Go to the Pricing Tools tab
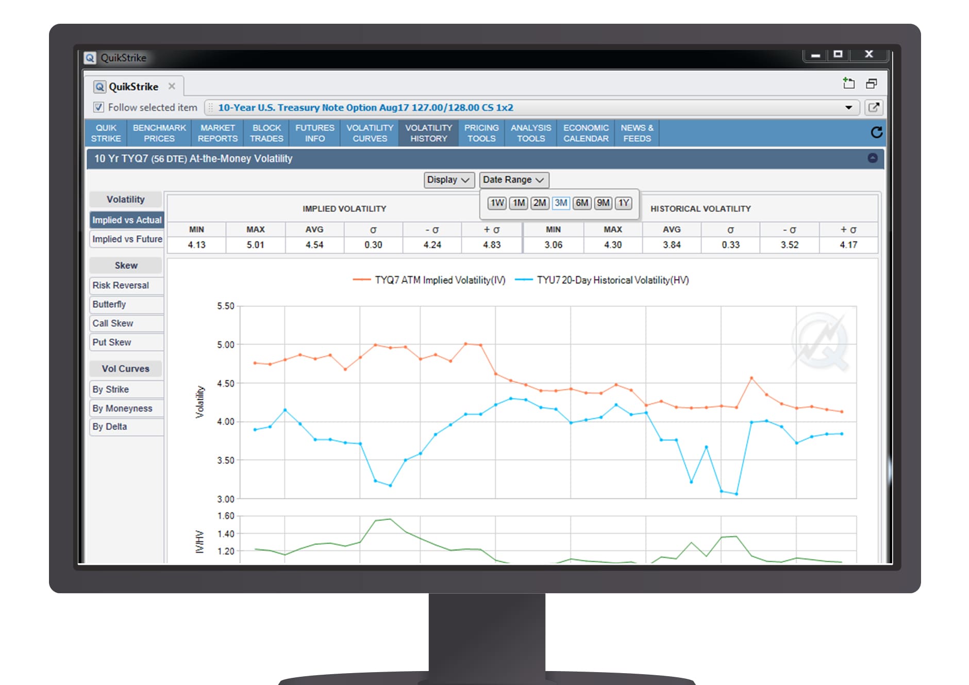The height and width of the screenshot is (685, 969). pos(481,133)
